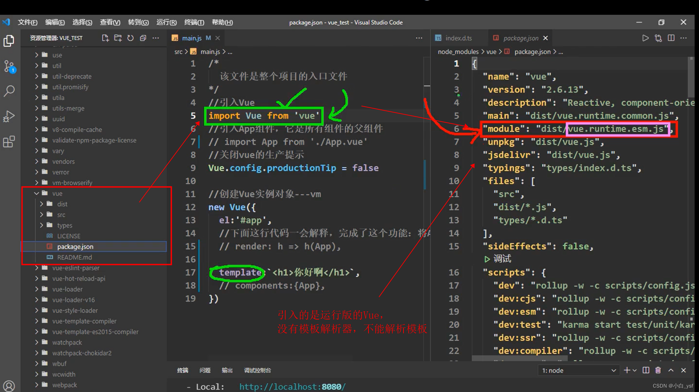699x392 pixels.
Task: Run the file using play icon
Action: point(645,38)
